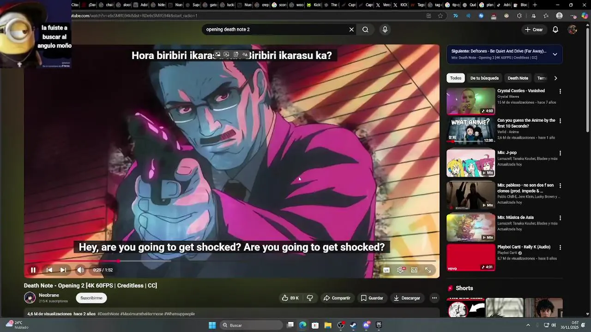Bookmark page with the star icon
The image size is (591, 332).
[440, 16]
